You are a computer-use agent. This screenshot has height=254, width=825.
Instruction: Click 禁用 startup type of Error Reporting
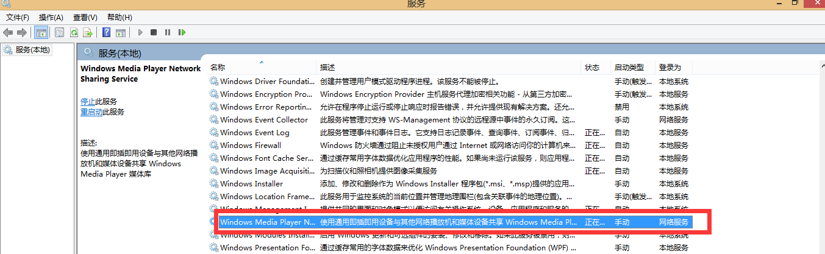coord(621,107)
